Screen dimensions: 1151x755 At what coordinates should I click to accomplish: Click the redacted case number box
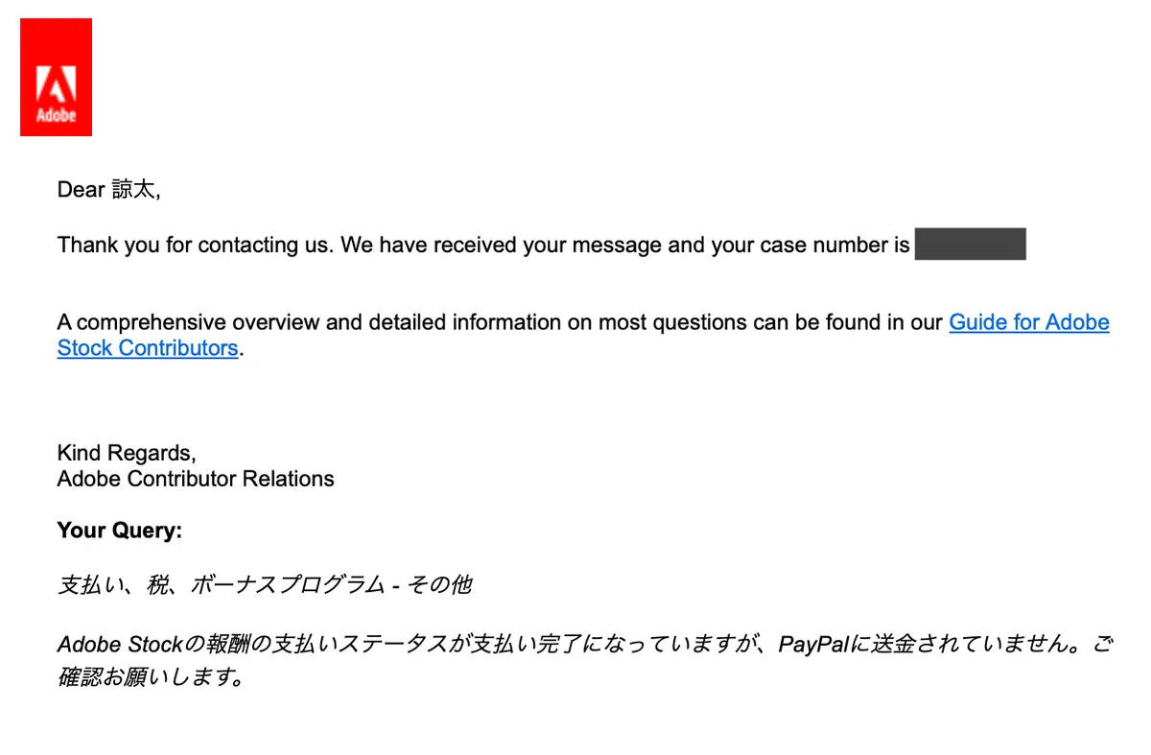click(x=971, y=245)
